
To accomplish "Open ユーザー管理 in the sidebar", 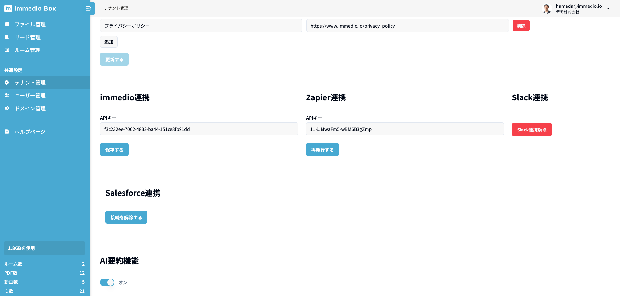I will [30, 96].
